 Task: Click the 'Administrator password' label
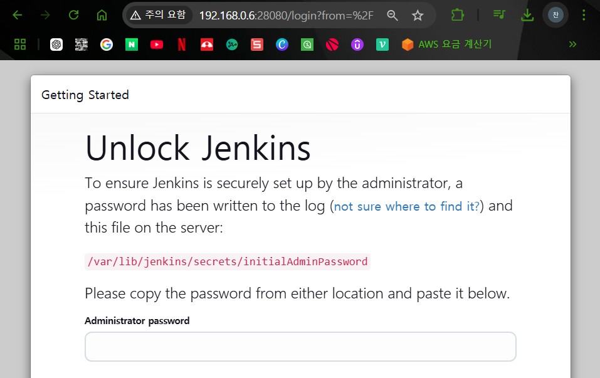coord(137,320)
